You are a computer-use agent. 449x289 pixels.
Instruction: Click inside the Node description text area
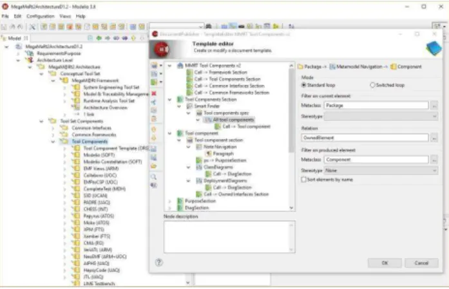[226, 237]
